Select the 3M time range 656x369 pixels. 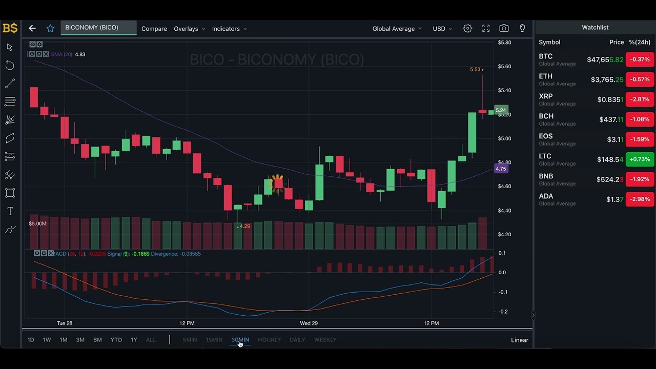(x=80, y=340)
